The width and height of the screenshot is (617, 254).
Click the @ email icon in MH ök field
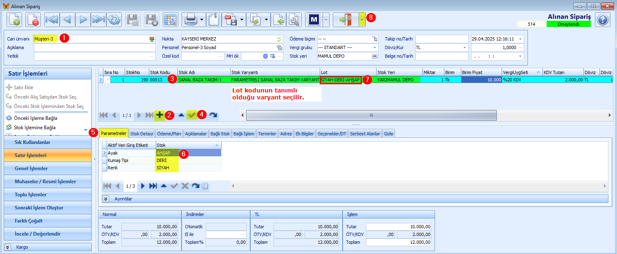click(265, 56)
